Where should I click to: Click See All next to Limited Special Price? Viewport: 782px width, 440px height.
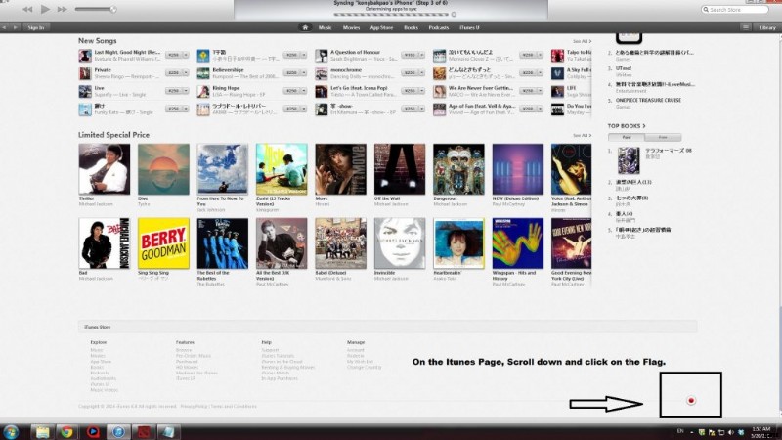point(581,135)
